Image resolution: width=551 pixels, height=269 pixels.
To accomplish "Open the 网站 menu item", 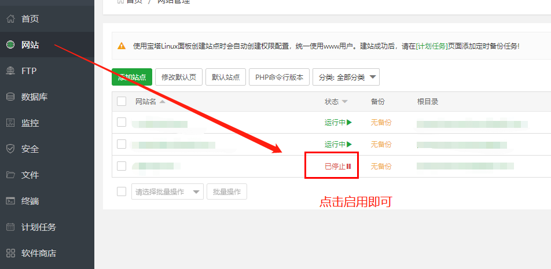I will (x=47, y=45).
